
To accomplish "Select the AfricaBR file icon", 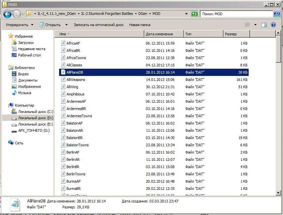I will 63,51.
